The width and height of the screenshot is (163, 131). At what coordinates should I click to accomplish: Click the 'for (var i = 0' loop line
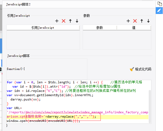[x=74, y=82]
